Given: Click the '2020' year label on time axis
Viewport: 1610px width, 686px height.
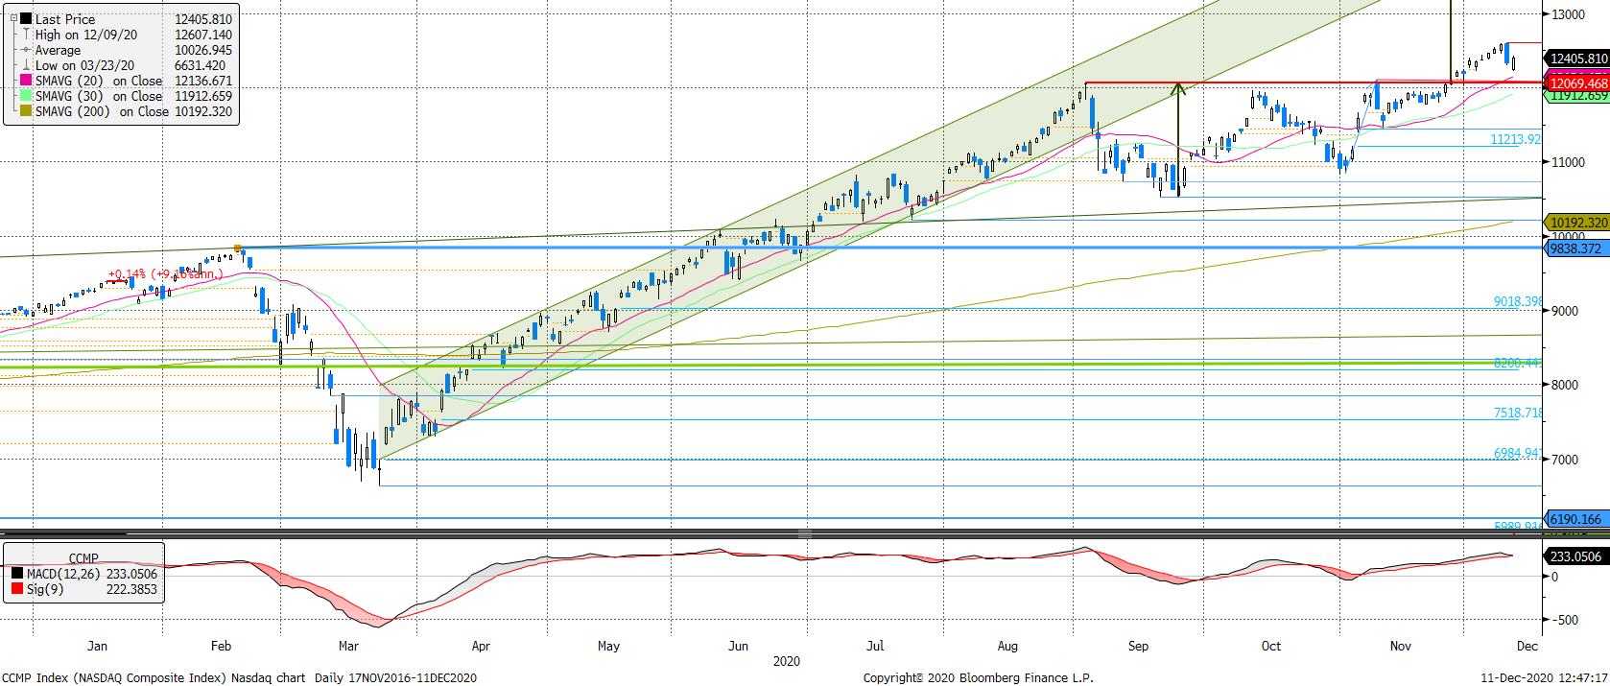Looking at the screenshot, I should 786,661.
